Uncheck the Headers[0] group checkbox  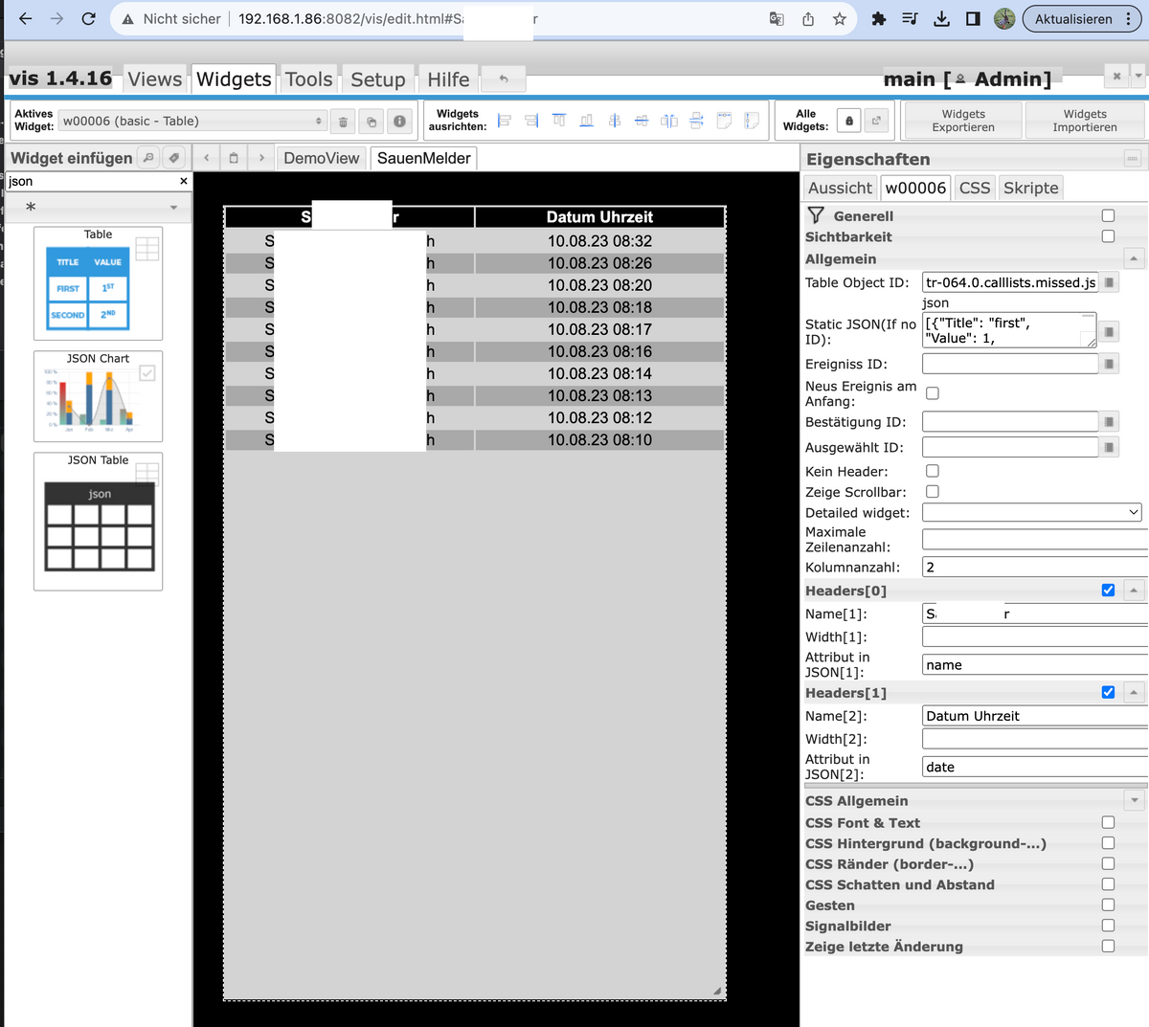[x=1108, y=591]
